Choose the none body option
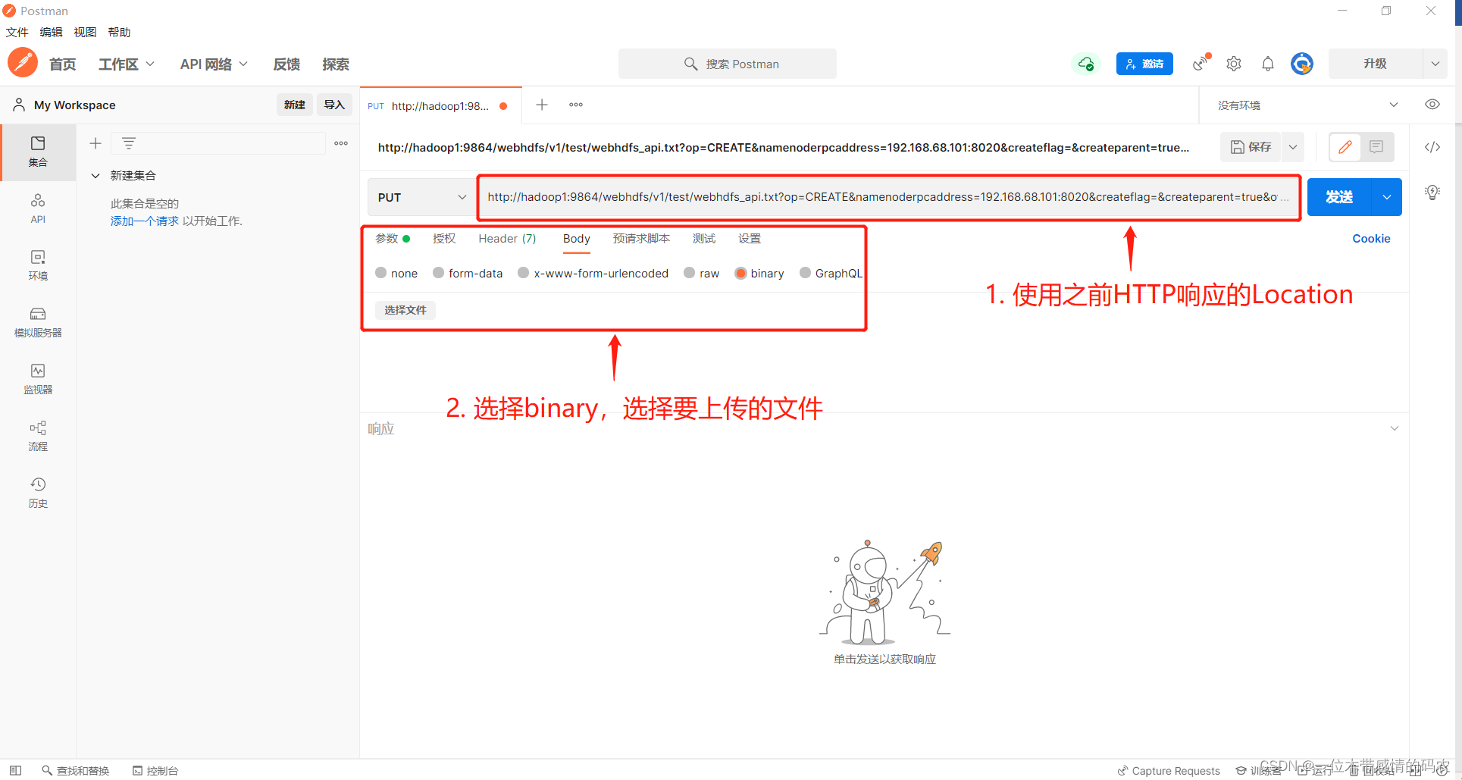Image resolution: width=1462 pixels, height=780 pixels. pyautogui.click(x=381, y=273)
